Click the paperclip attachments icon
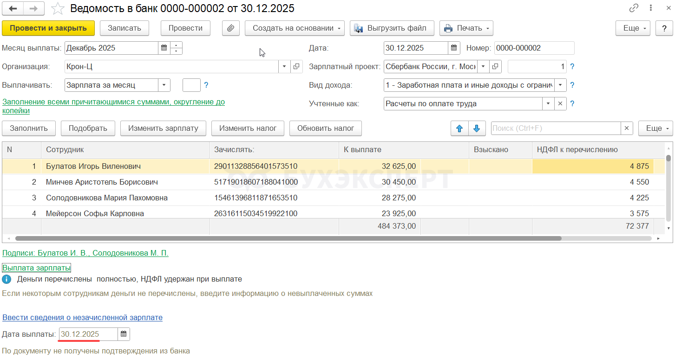Viewport: 675px width, 359px height. (x=230, y=28)
